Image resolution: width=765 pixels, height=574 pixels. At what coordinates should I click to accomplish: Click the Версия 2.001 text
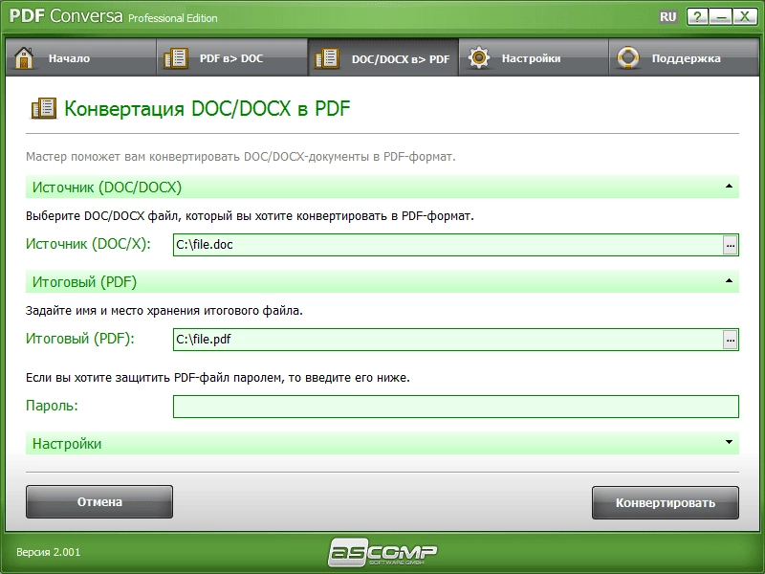point(49,552)
